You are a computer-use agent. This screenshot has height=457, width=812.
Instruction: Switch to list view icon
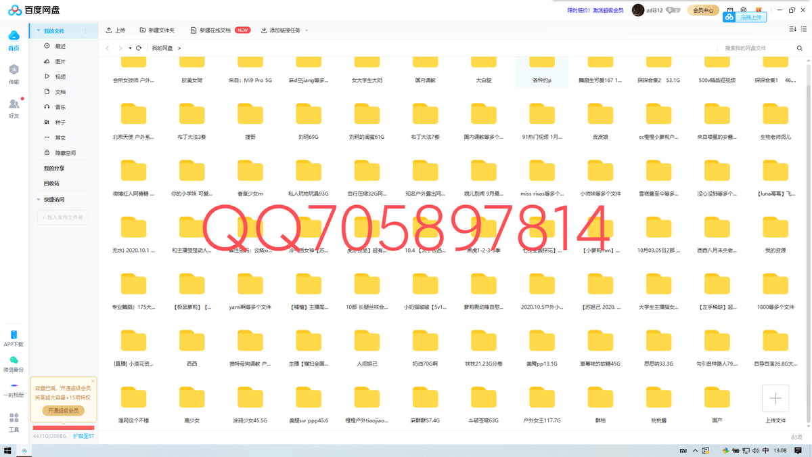805,29
